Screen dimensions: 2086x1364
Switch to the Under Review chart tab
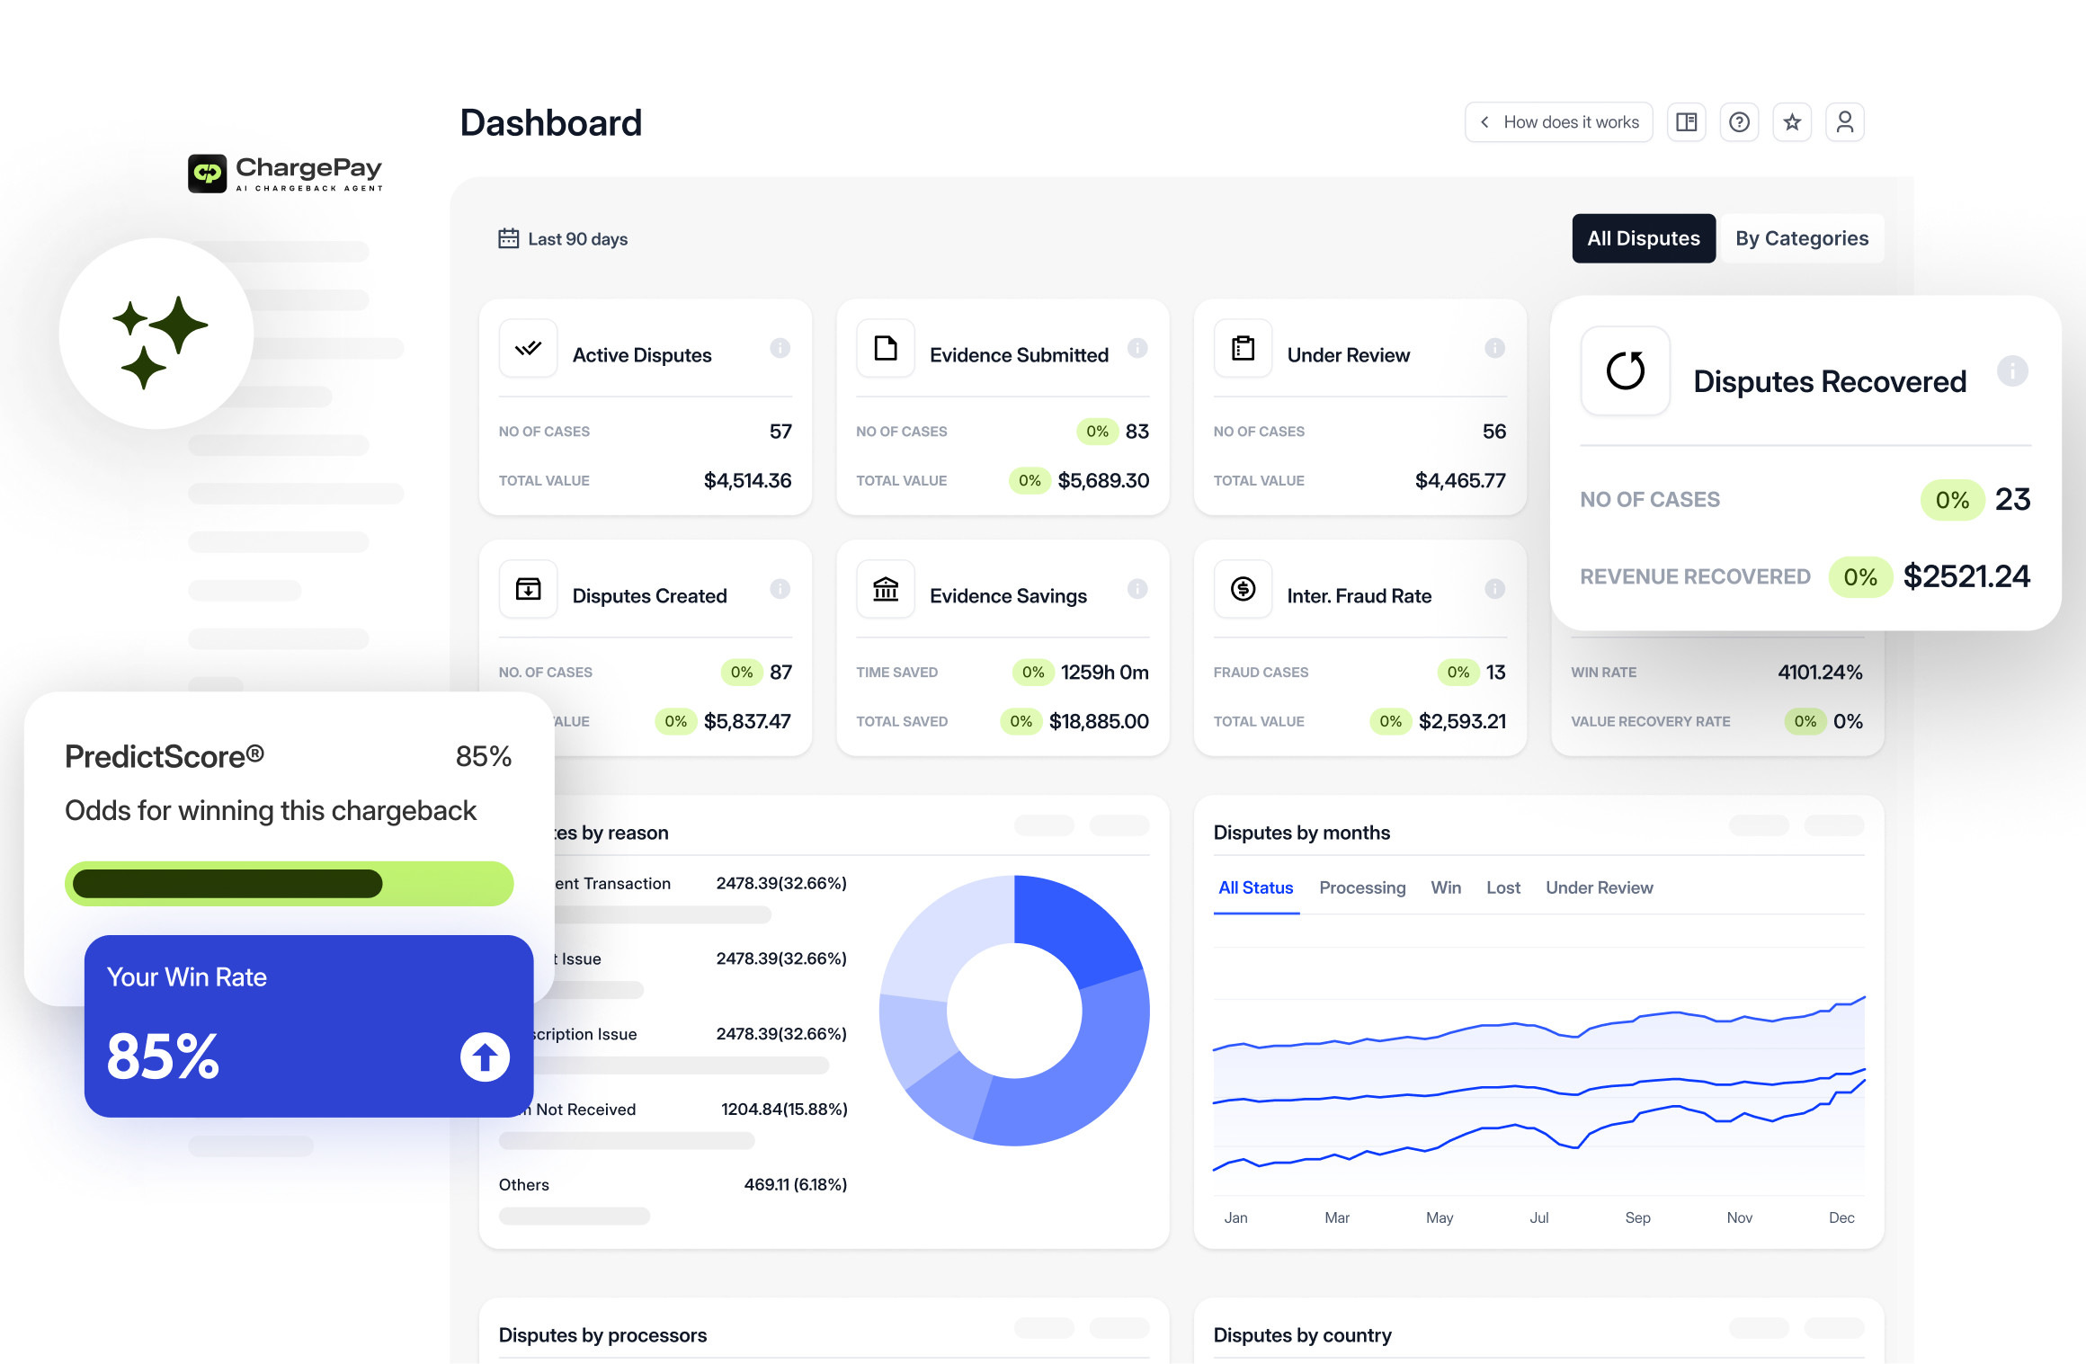point(1600,887)
